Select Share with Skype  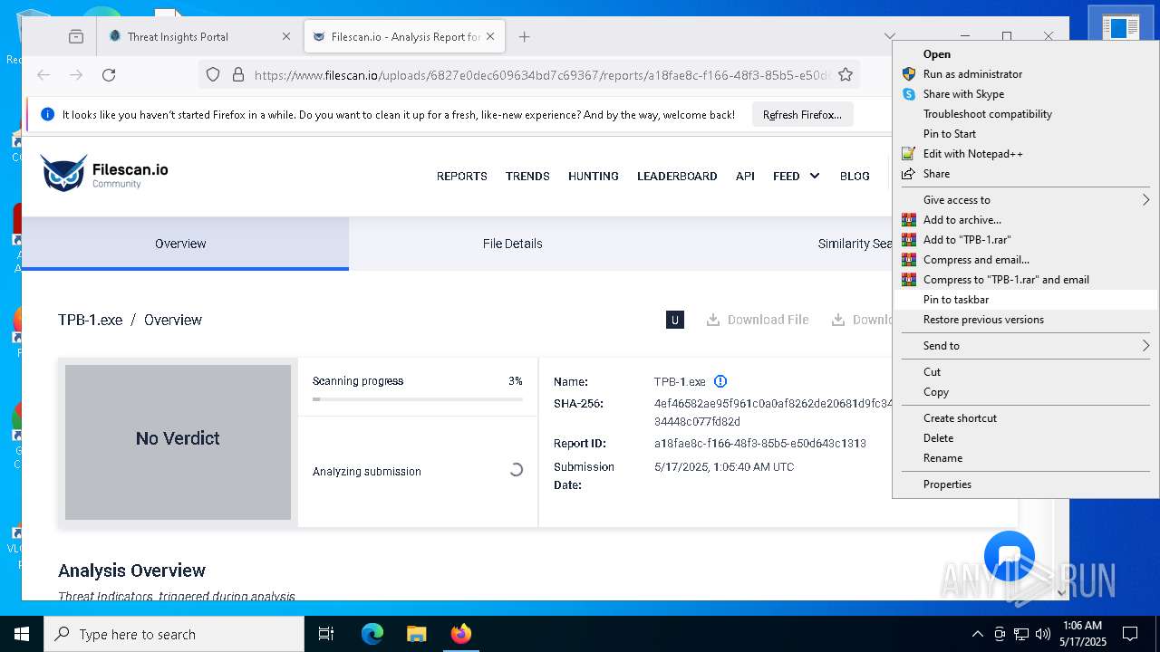pyautogui.click(x=1026, y=94)
